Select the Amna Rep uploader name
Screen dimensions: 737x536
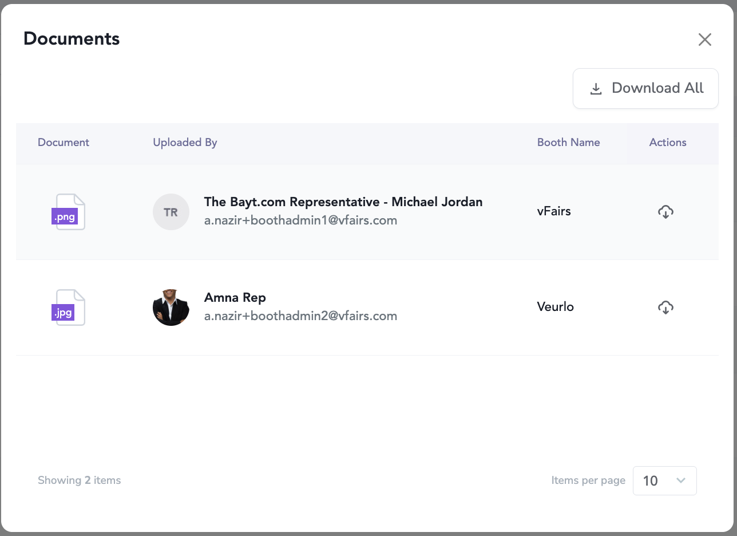pos(235,298)
